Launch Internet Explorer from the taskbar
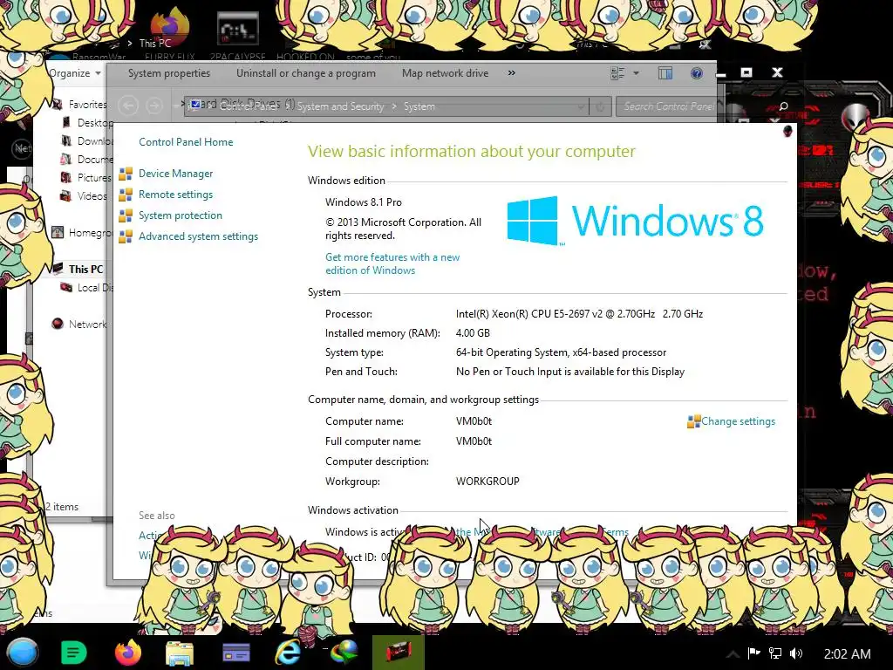 [288, 653]
